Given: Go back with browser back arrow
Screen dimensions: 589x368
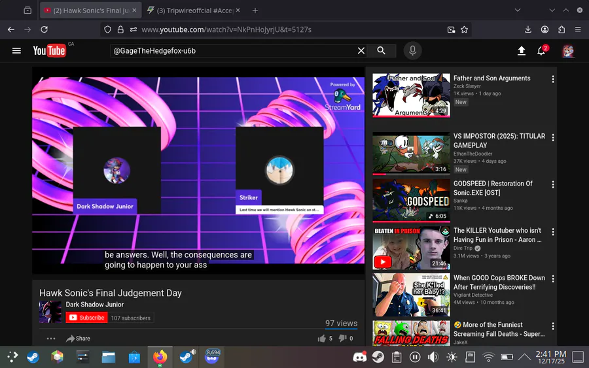Looking at the screenshot, I should 11,29.
